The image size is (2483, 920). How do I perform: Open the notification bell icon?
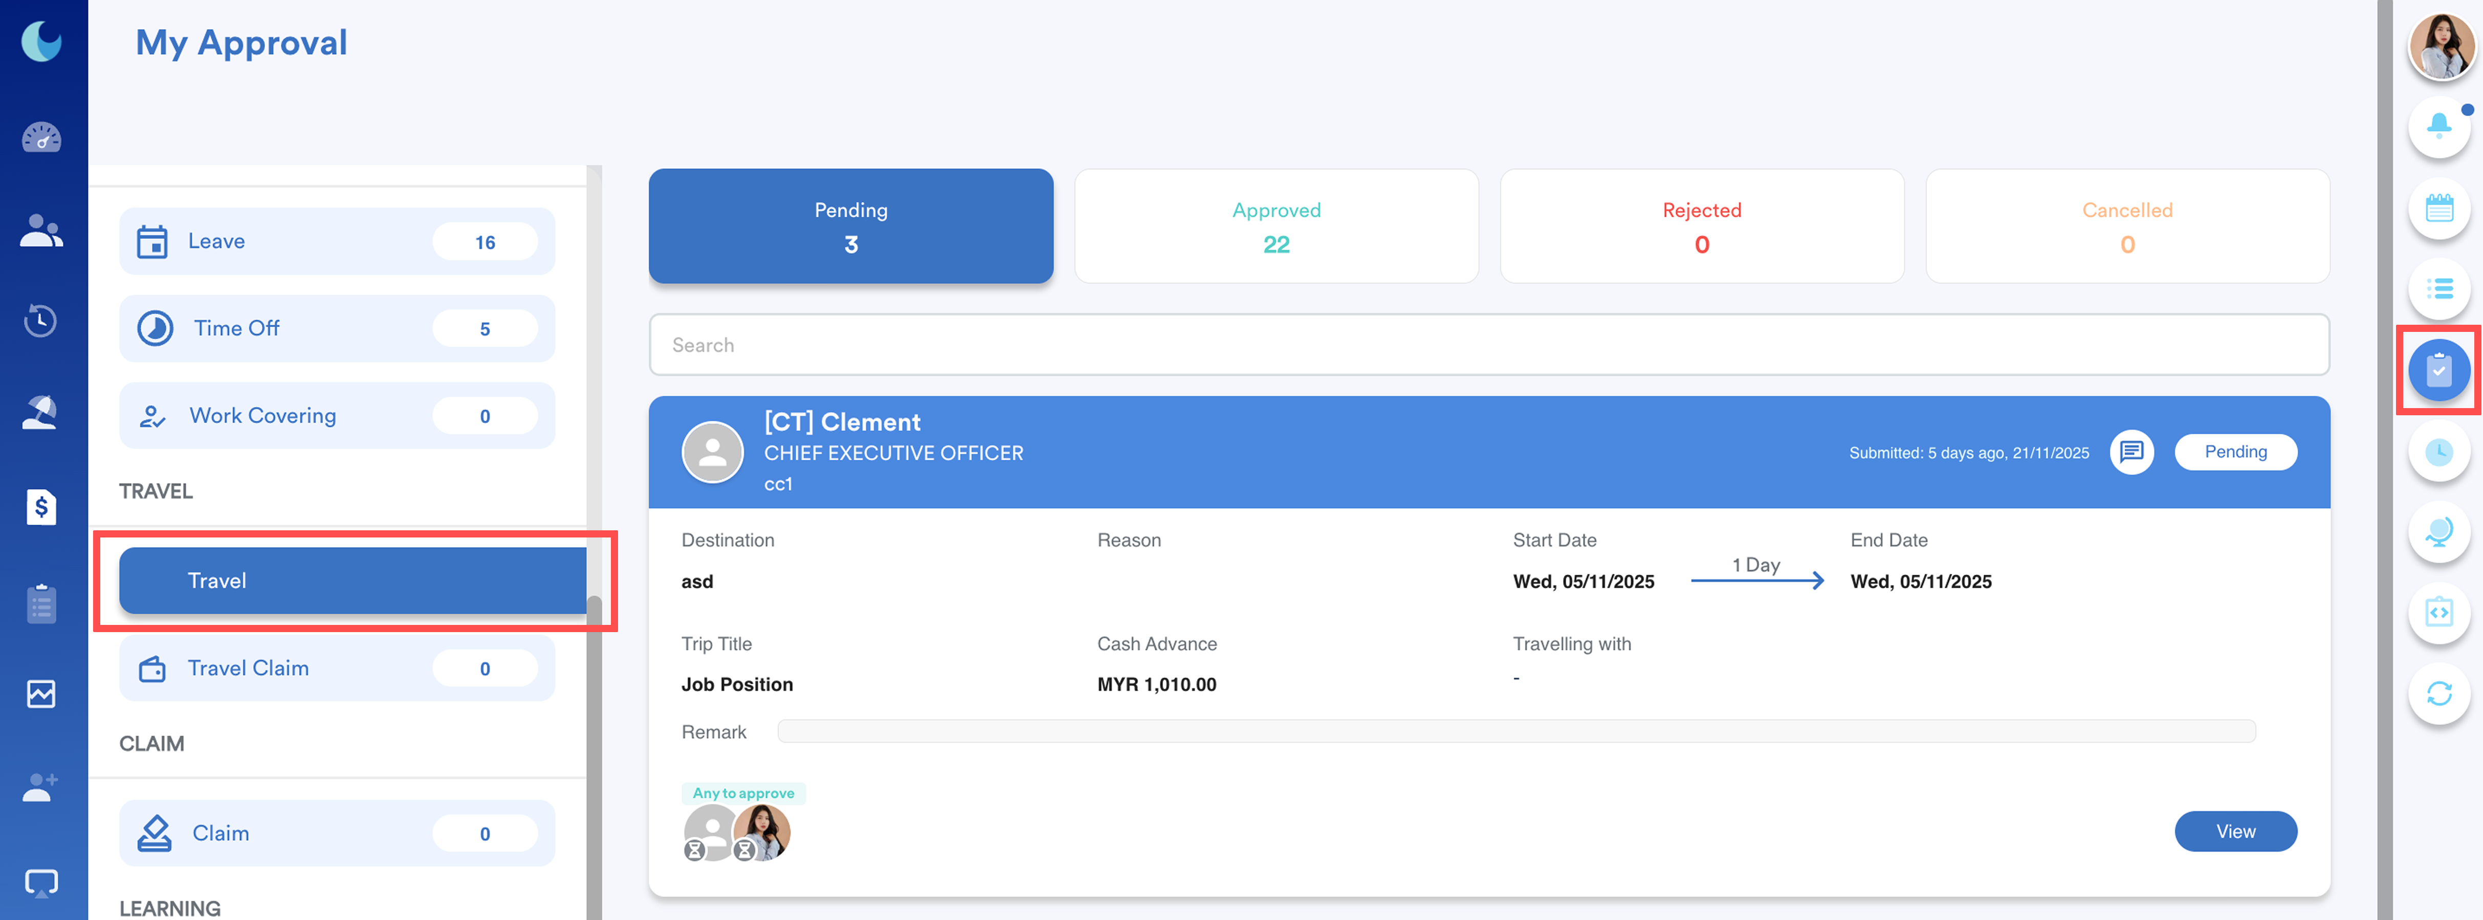(2437, 125)
